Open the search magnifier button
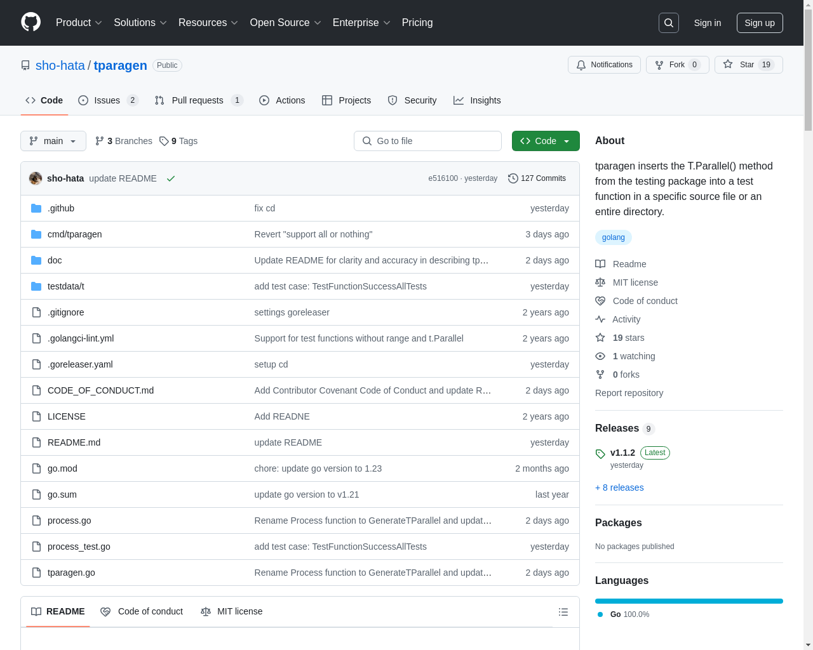This screenshot has height=650, width=813. [x=669, y=23]
